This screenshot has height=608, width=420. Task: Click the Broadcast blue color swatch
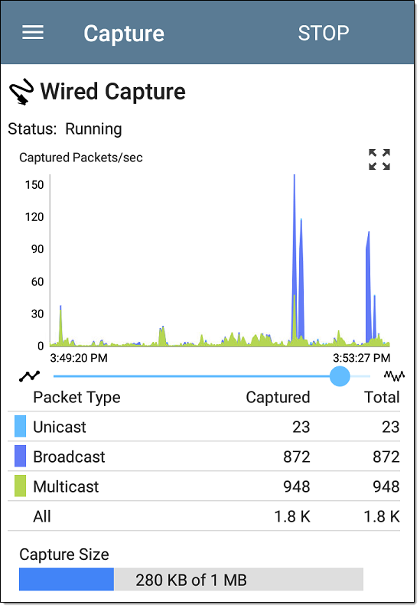click(20, 456)
